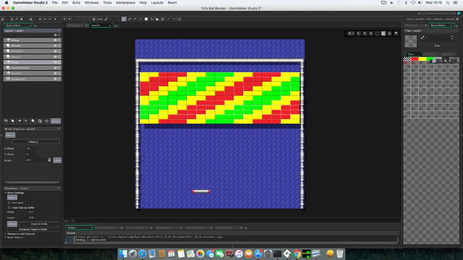Click the Run (play) button in toolbar

click(x=45, y=19)
